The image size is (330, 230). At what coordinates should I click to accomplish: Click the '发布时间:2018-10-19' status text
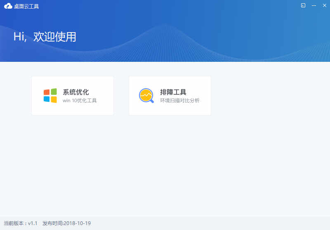pos(66,223)
